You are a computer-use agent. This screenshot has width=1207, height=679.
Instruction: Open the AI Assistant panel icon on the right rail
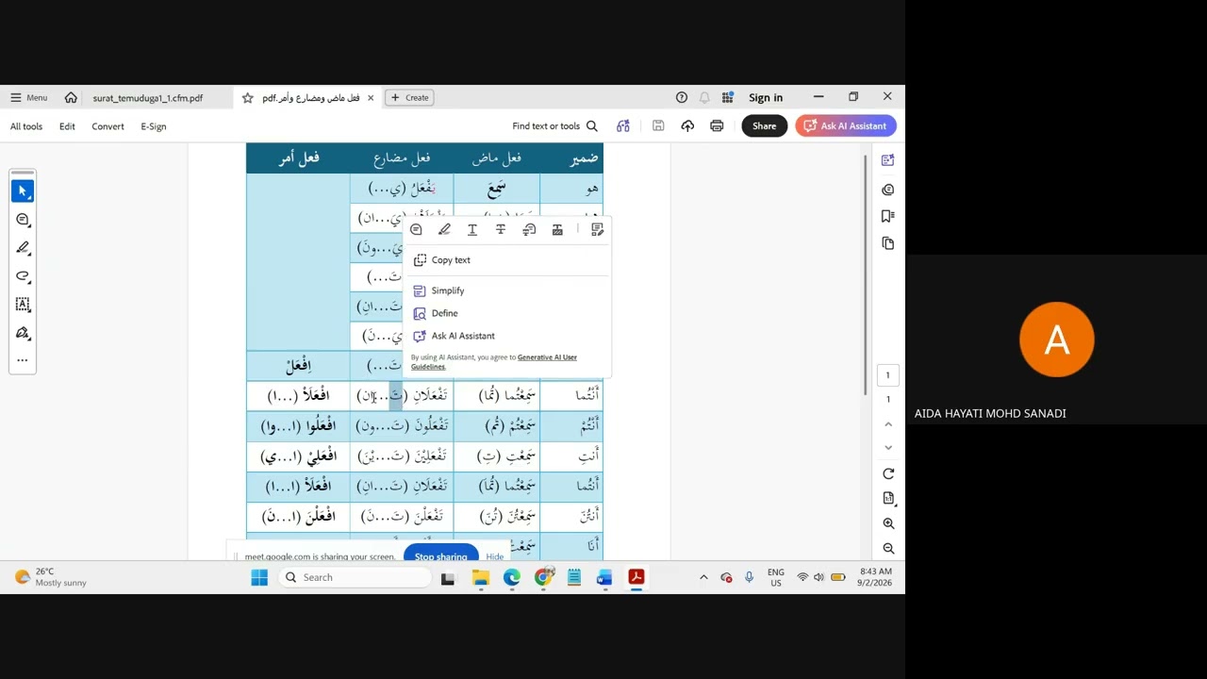[887, 160]
